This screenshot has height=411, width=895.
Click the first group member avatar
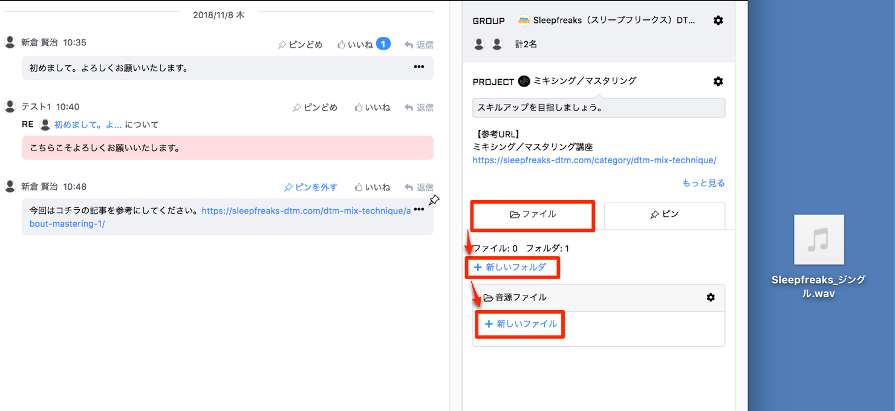click(x=479, y=44)
